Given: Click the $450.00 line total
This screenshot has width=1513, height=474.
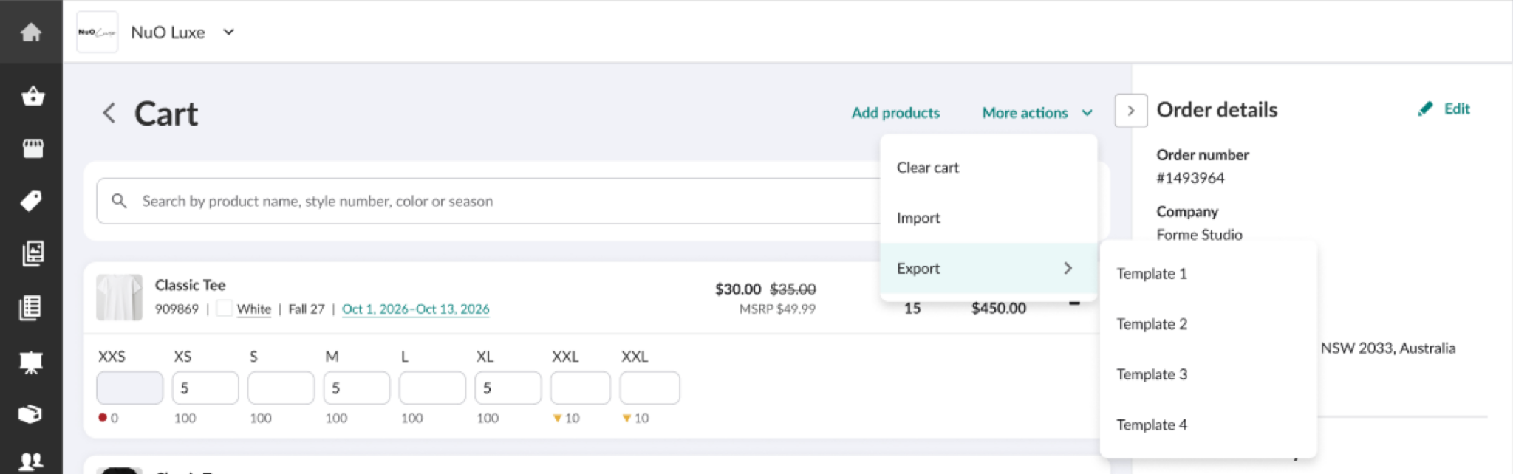Looking at the screenshot, I should [999, 308].
